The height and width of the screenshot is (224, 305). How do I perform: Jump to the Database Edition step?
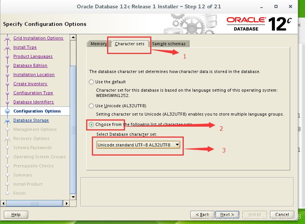pos(30,65)
